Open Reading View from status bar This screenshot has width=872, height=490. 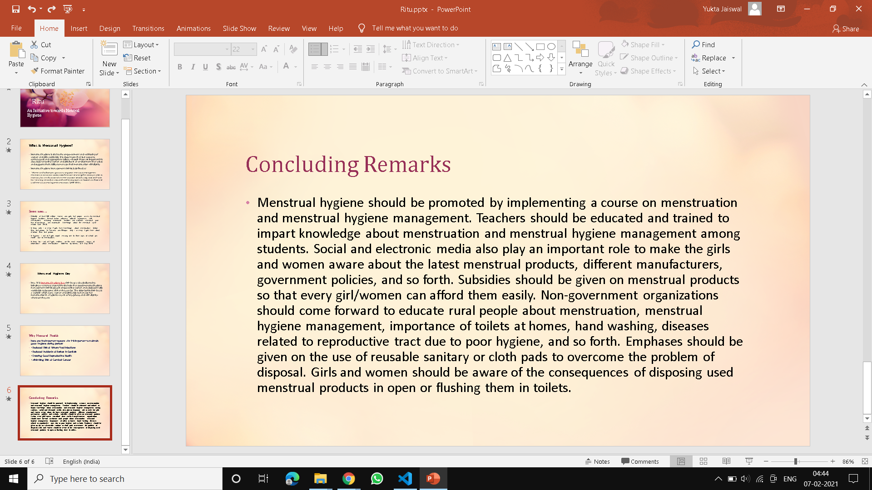coord(726,461)
